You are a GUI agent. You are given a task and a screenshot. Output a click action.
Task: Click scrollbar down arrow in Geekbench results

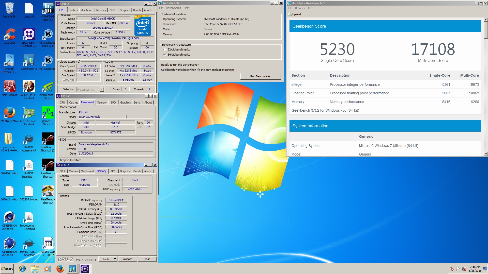coord(486,154)
